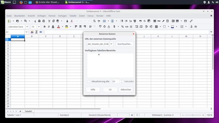219x123 pixels.
Task: Click the Copy icon
Action: tap(53, 21)
